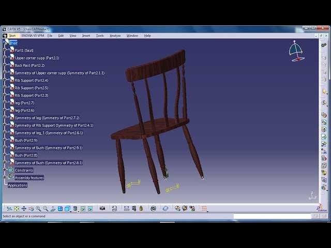Screen dimensions: 331x248
Task: Choose the Normal View tool
Action: click(53, 209)
